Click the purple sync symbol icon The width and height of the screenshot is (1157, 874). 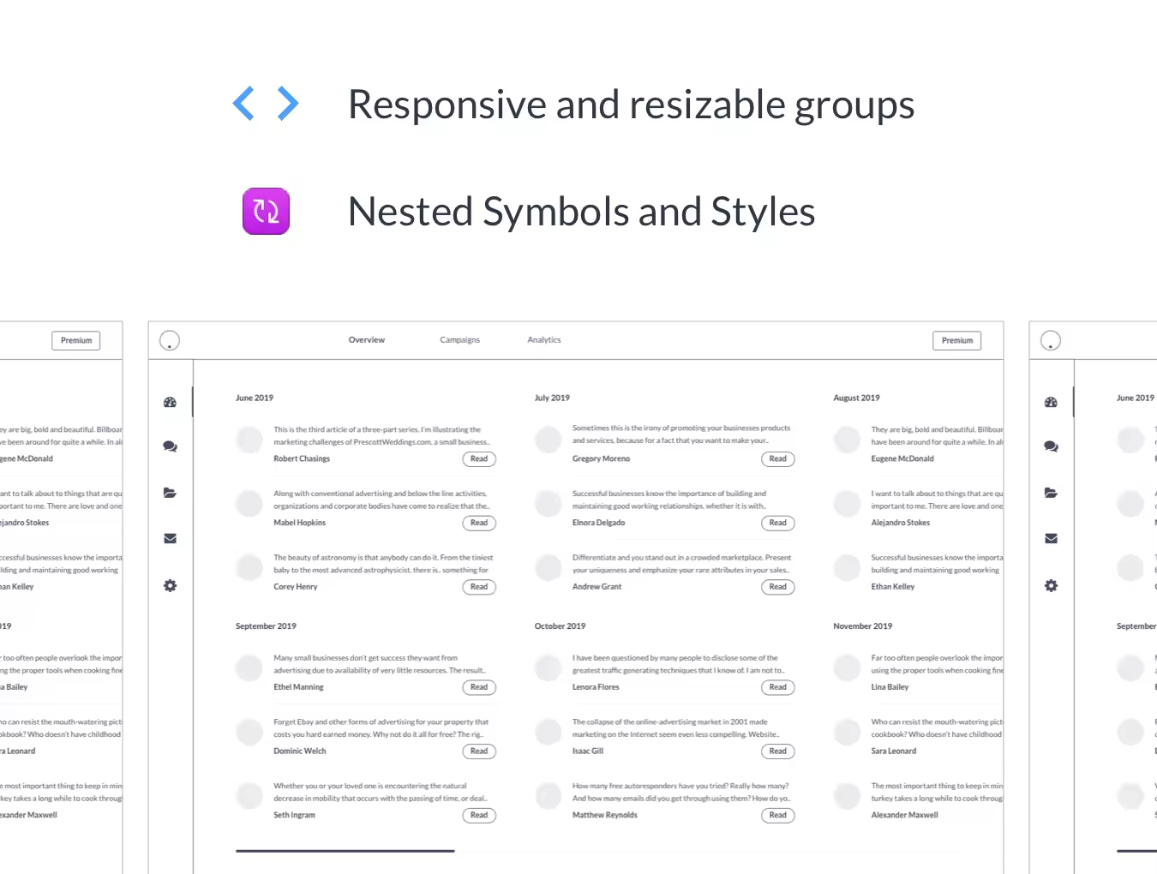click(x=266, y=212)
